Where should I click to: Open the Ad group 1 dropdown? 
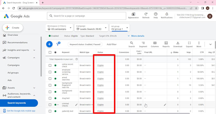119,28
